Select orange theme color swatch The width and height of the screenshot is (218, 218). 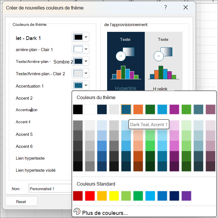138,109
